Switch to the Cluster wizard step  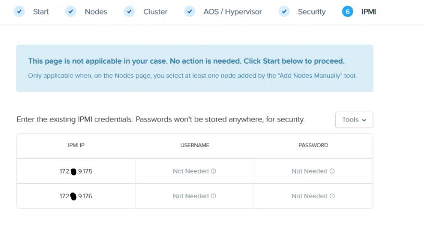[155, 11]
